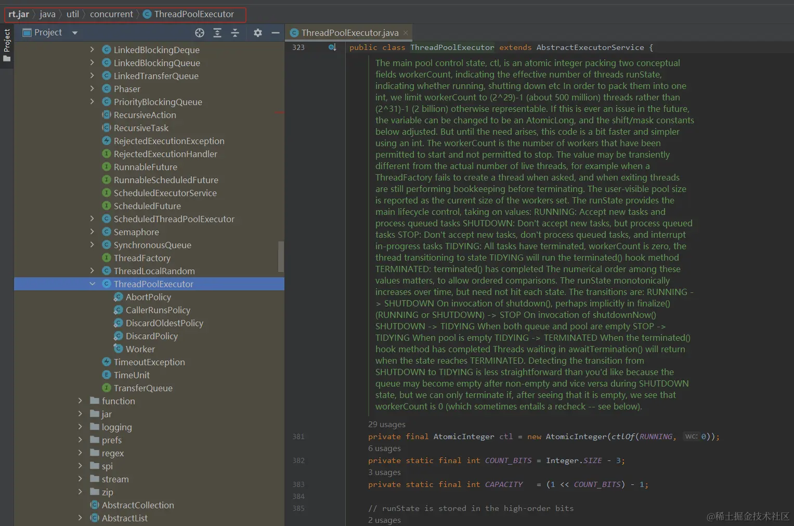This screenshot has height=526, width=794.
Task: Expand the Phaser class node
Action: point(92,88)
